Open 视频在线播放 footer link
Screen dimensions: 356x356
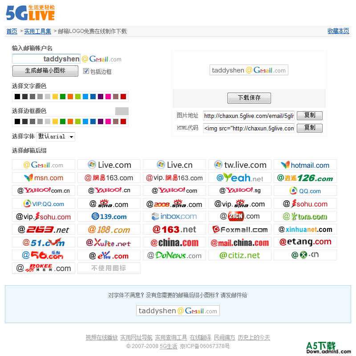pyautogui.click(x=102, y=338)
